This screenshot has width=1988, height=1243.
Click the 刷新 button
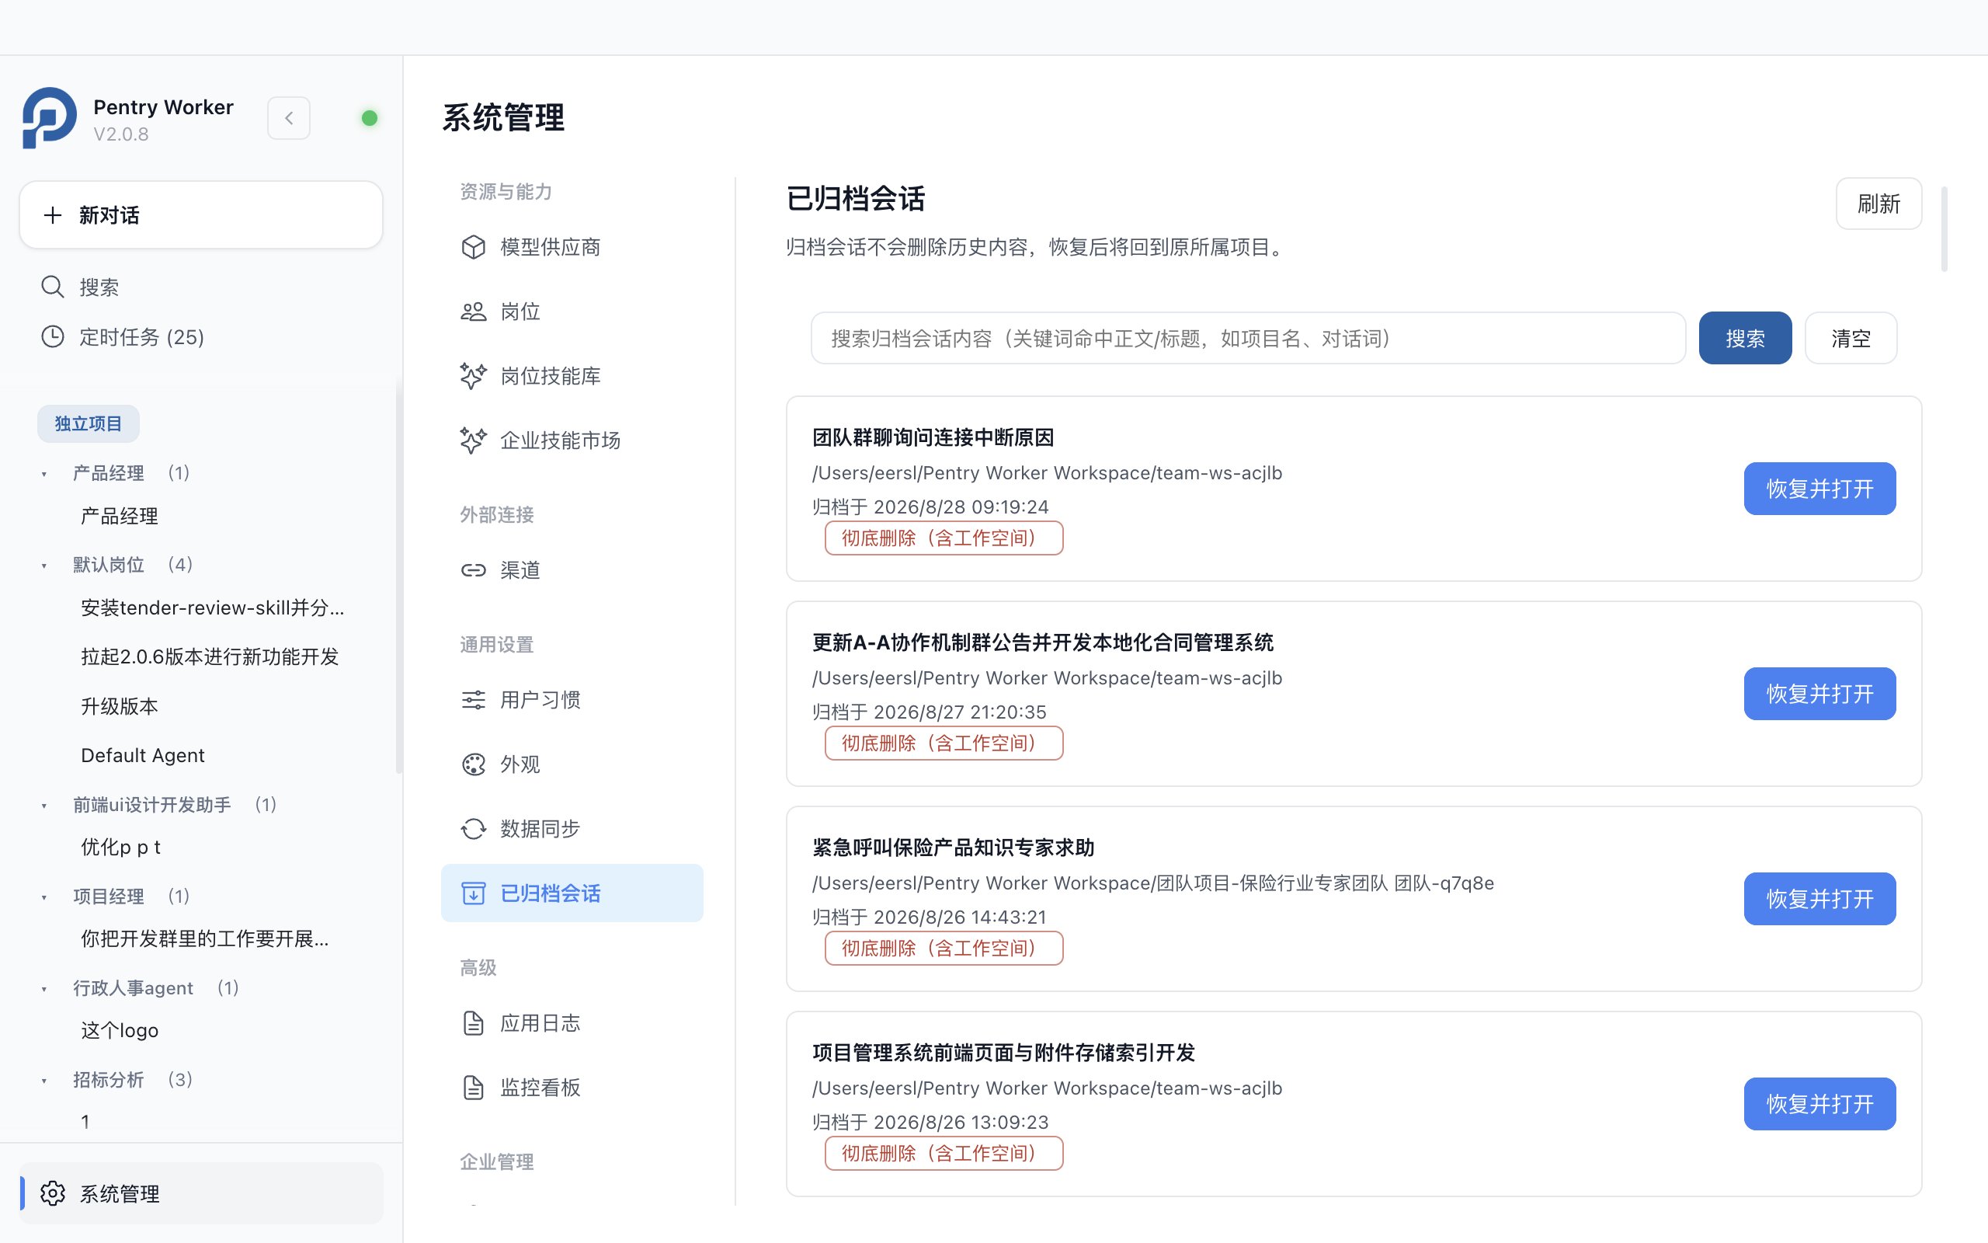1879,204
